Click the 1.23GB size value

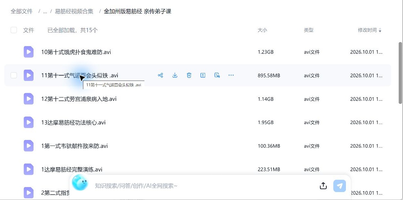[x=266, y=52]
